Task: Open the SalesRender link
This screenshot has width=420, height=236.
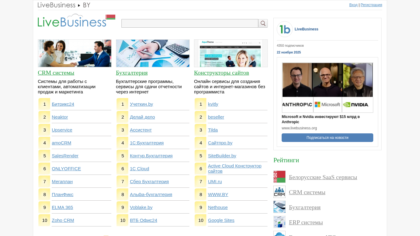Action: [x=65, y=156]
